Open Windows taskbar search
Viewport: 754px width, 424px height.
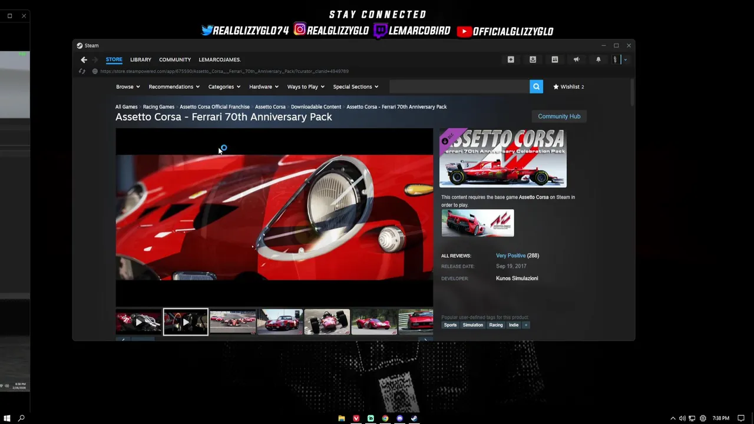22,418
